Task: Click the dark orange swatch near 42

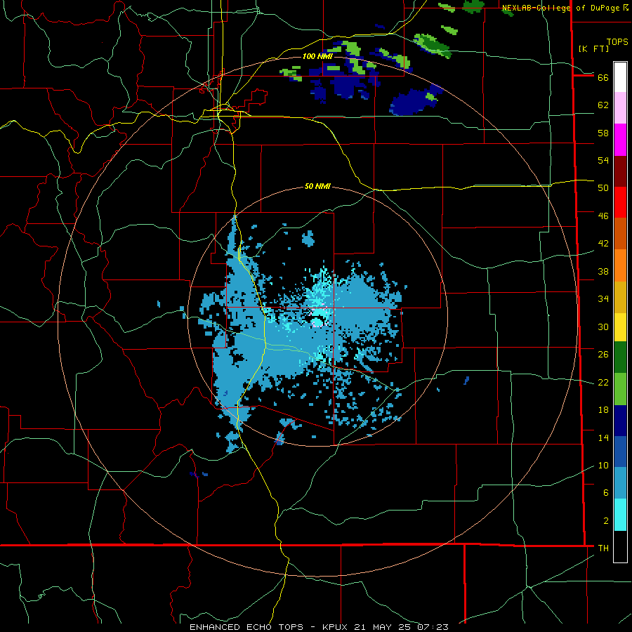Action: (x=620, y=234)
